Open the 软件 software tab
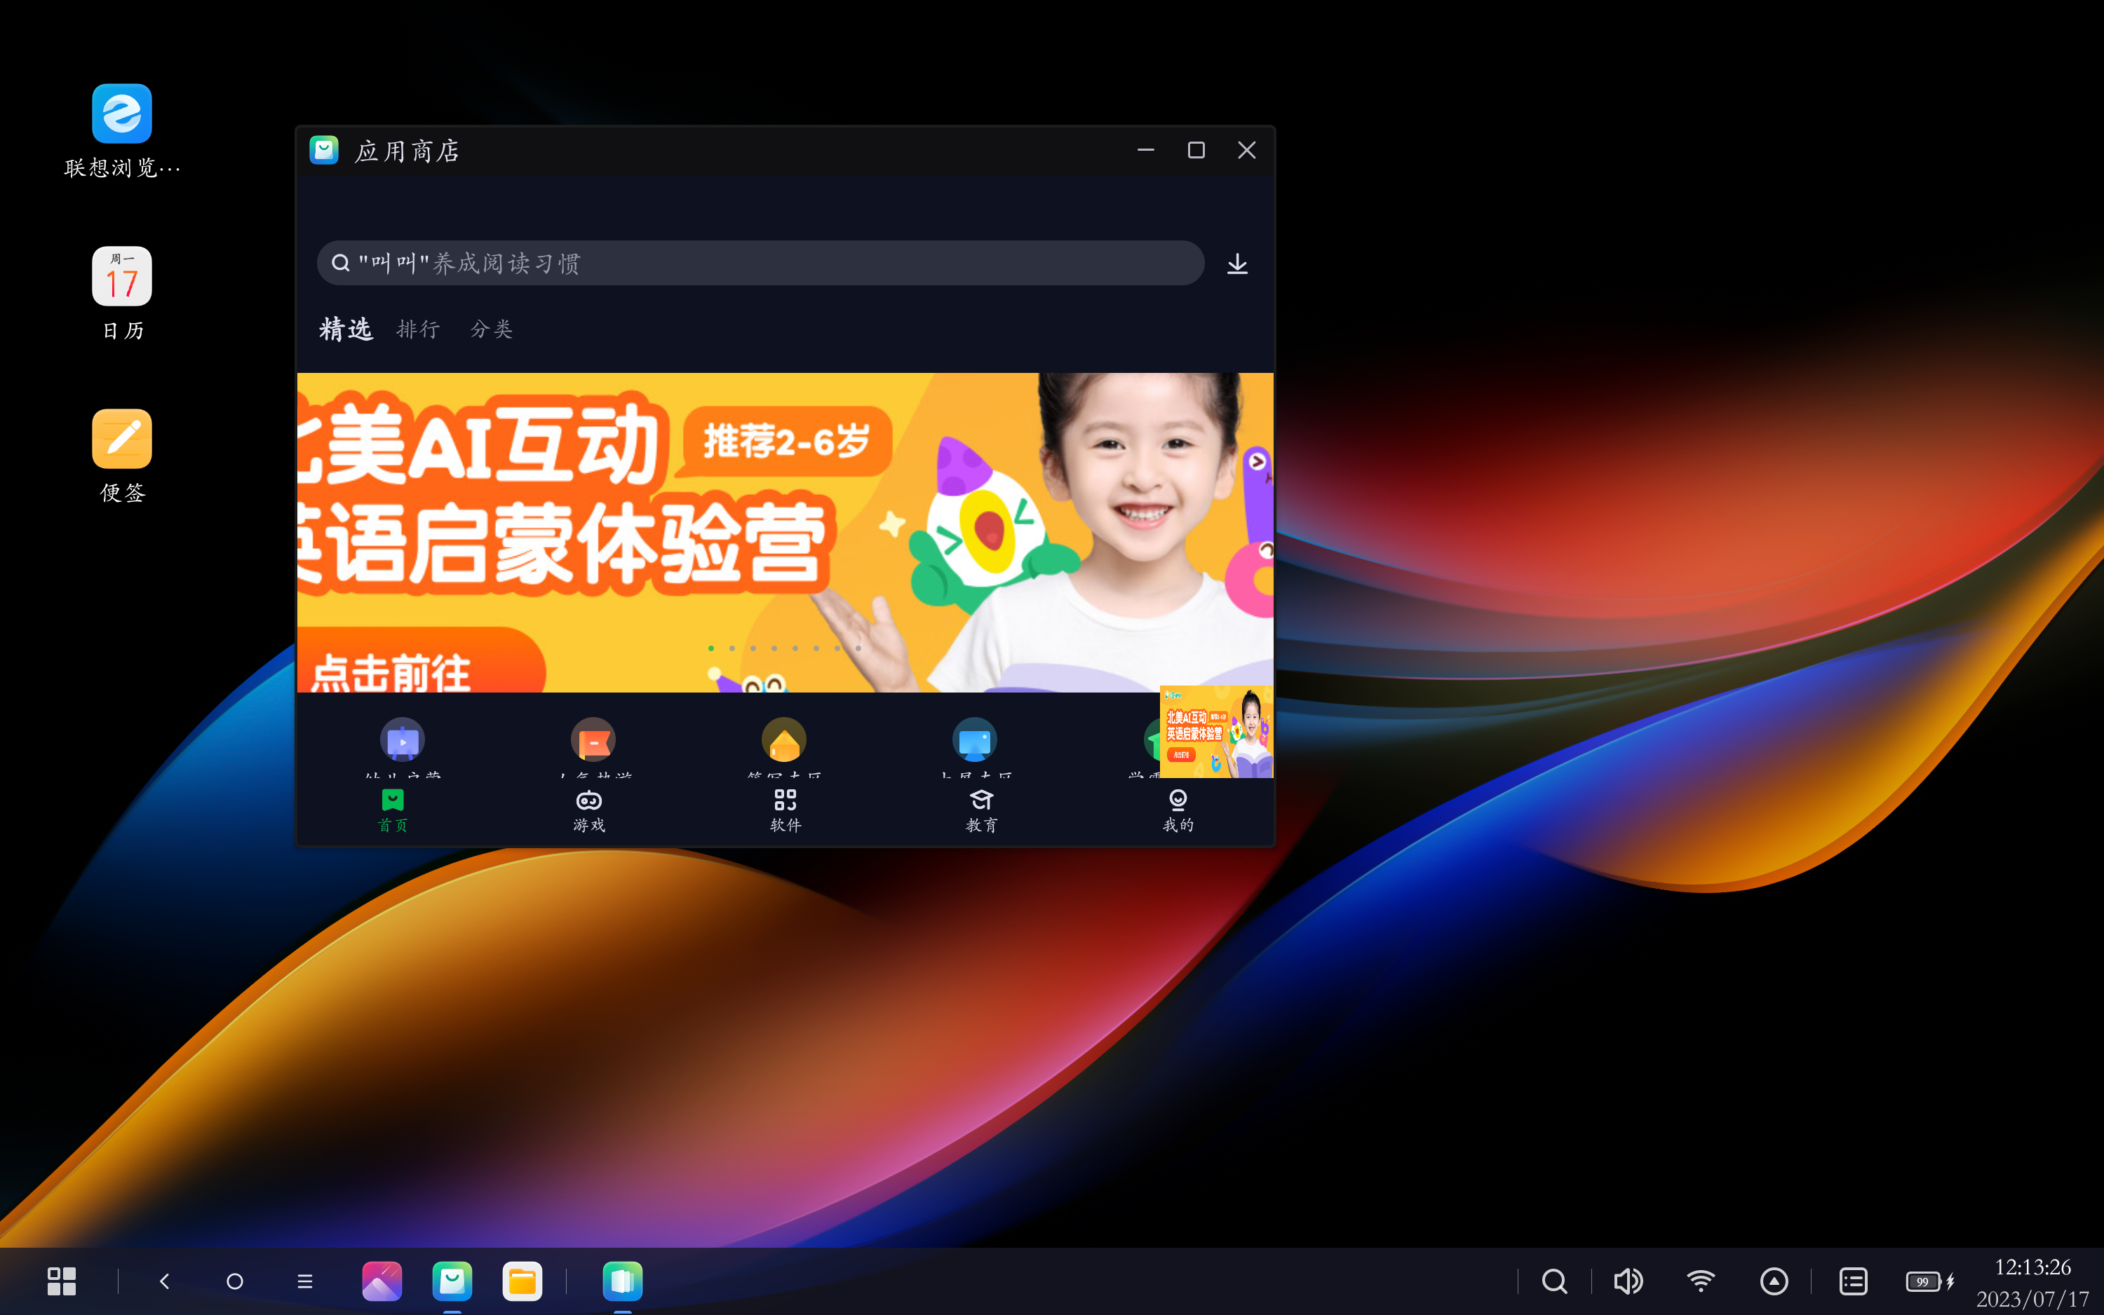Screen dimensions: 2104x1315 click(785, 810)
